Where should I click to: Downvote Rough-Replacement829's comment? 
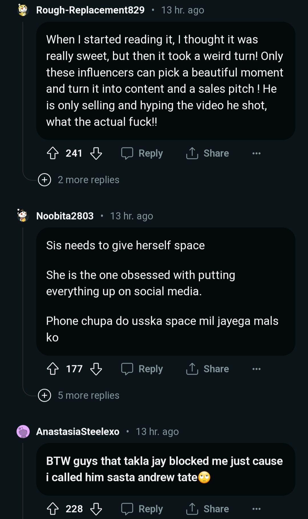(96, 153)
